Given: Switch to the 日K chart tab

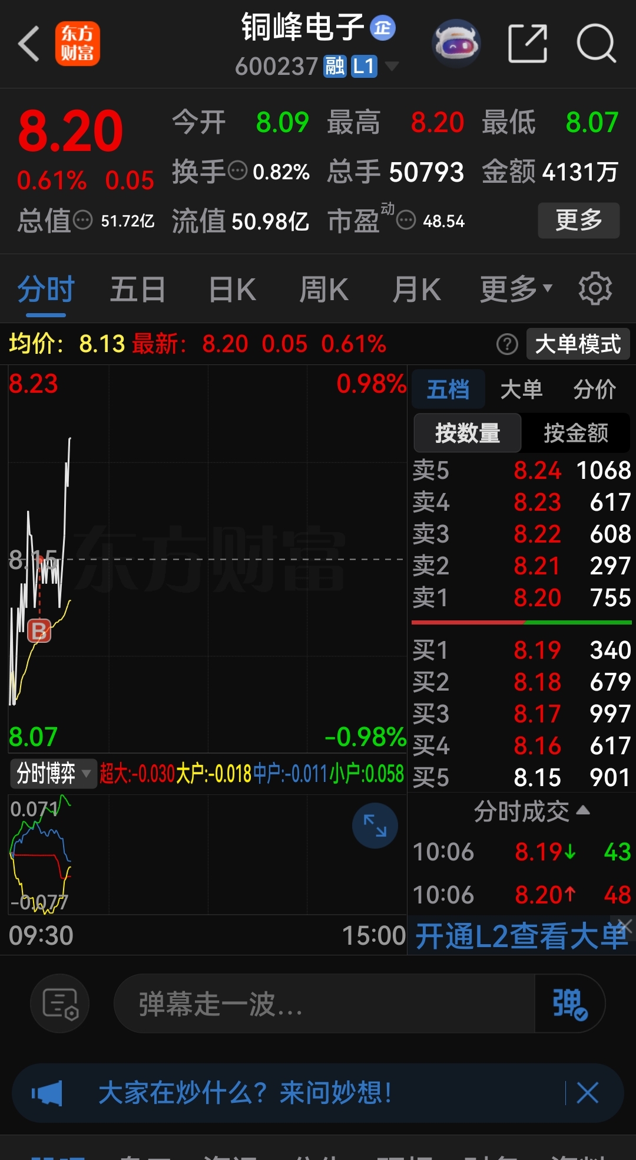Looking at the screenshot, I should pyautogui.click(x=232, y=290).
